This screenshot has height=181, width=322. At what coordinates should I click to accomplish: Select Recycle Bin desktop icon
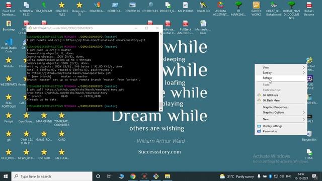(309, 136)
